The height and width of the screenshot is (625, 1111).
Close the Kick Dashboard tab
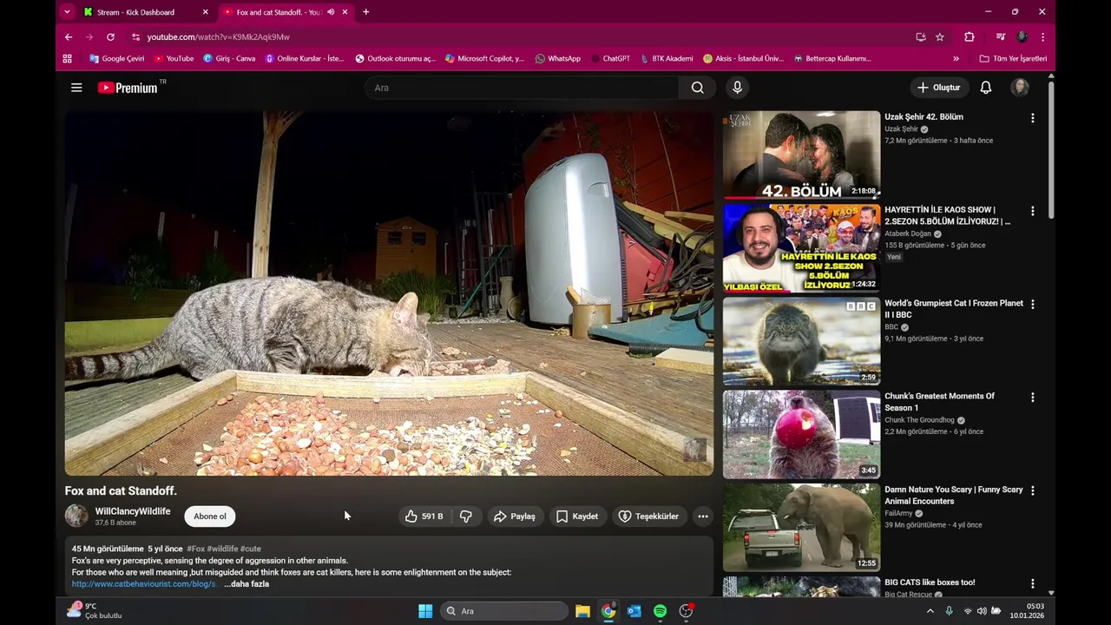tap(205, 12)
